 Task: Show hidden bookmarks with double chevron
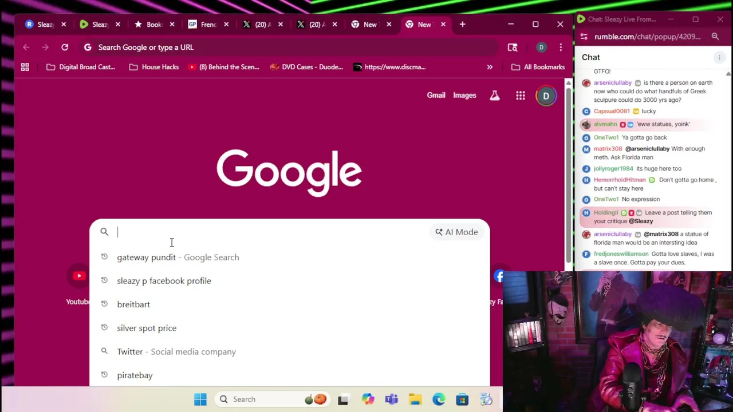click(490, 67)
